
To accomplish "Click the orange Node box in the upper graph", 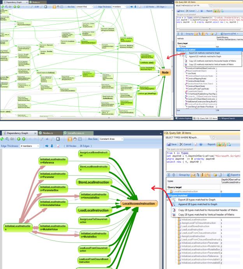I will 165,72.
